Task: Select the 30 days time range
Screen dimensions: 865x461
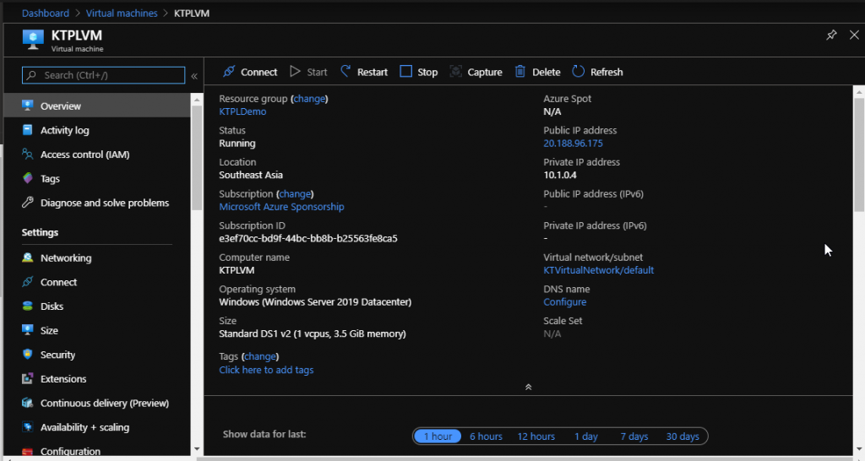Action: [x=683, y=437]
